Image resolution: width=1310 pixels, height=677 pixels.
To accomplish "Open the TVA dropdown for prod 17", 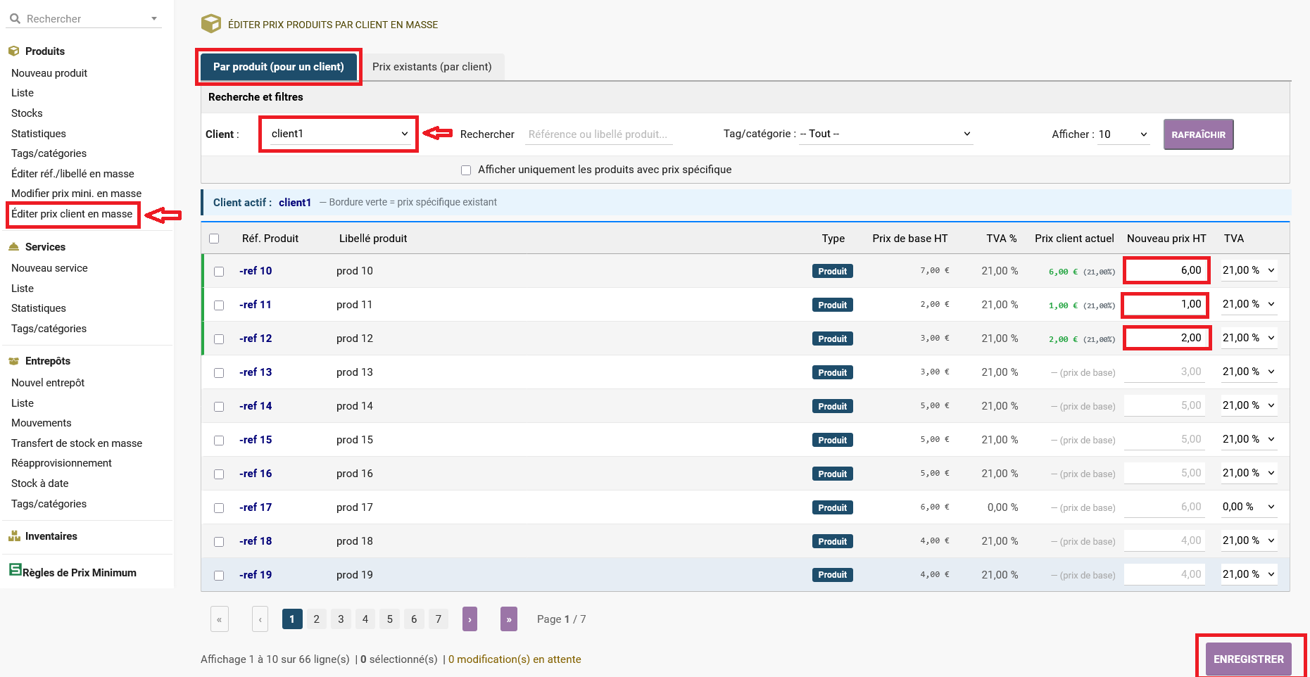I will pyautogui.click(x=1248, y=507).
